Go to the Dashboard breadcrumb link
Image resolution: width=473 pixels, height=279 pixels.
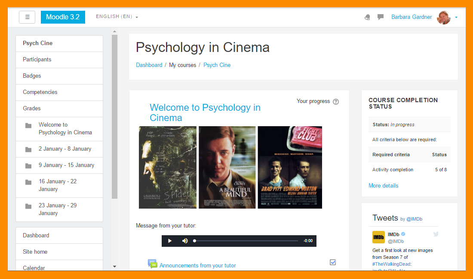tap(149, 65)
